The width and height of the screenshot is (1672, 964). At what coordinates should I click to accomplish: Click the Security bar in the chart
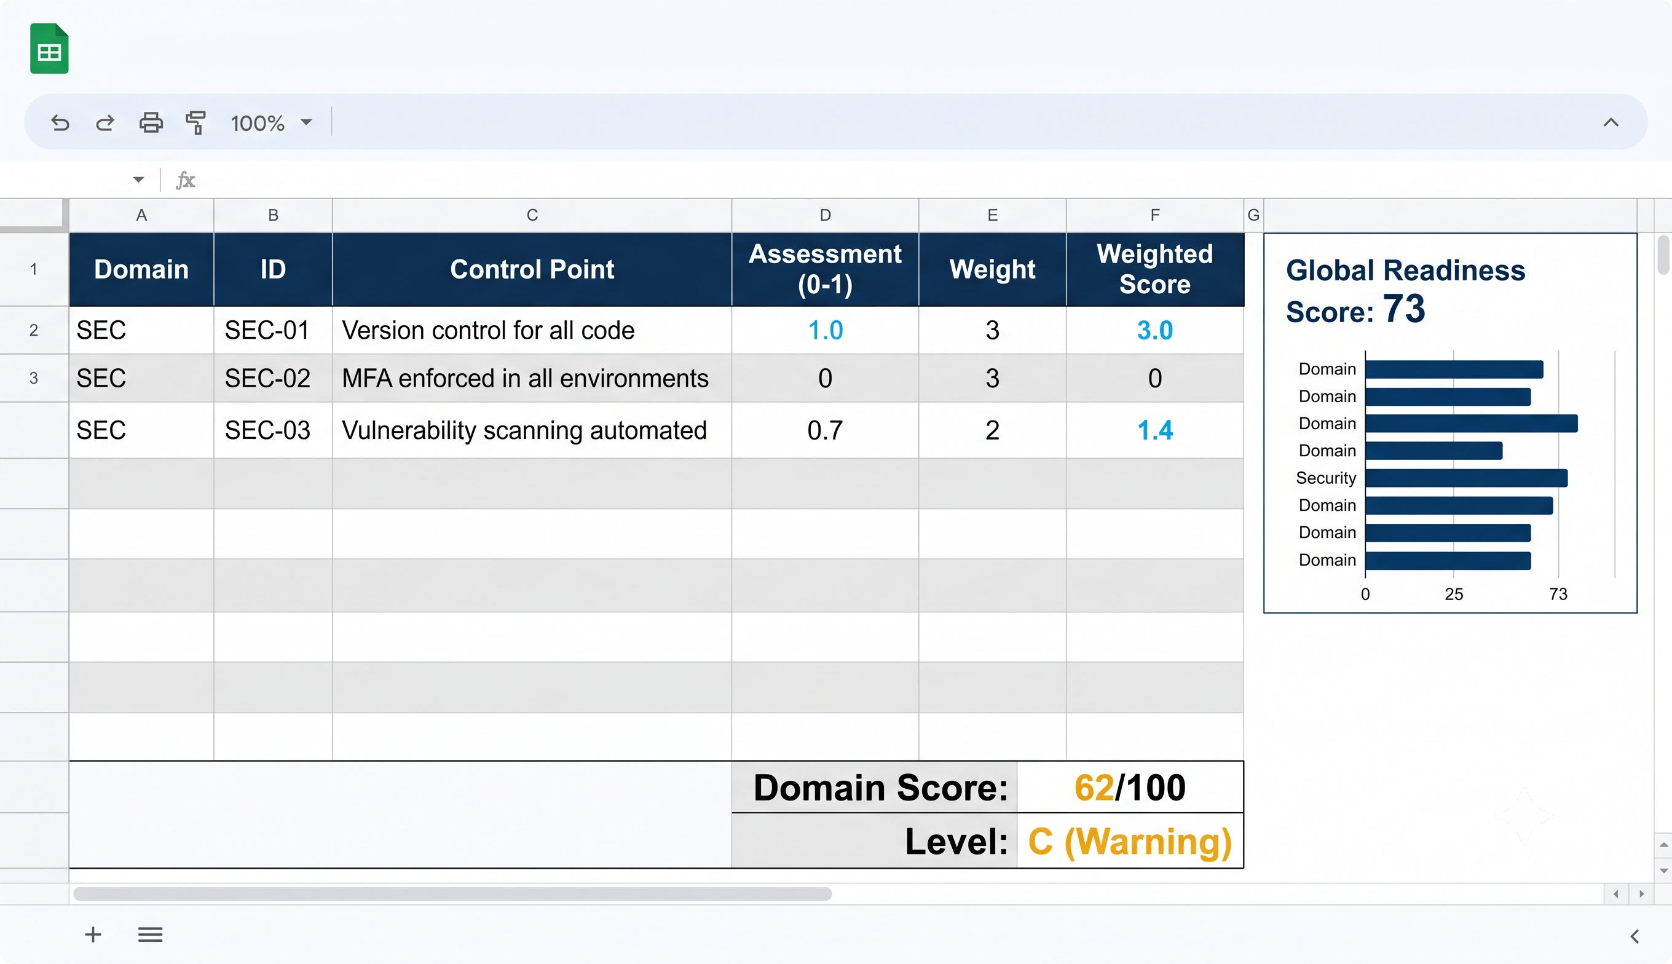pyautogui.click(x=1466, y=478)
